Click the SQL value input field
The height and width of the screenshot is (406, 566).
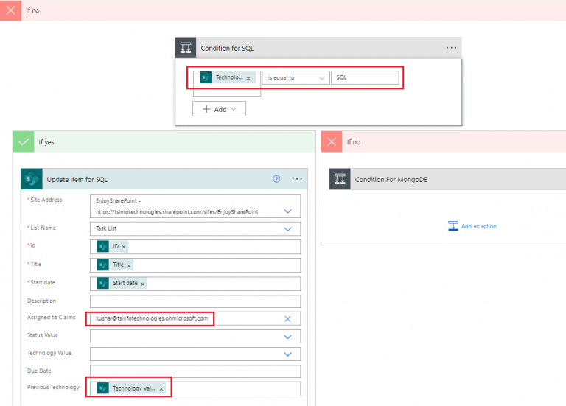click(365, 77)
